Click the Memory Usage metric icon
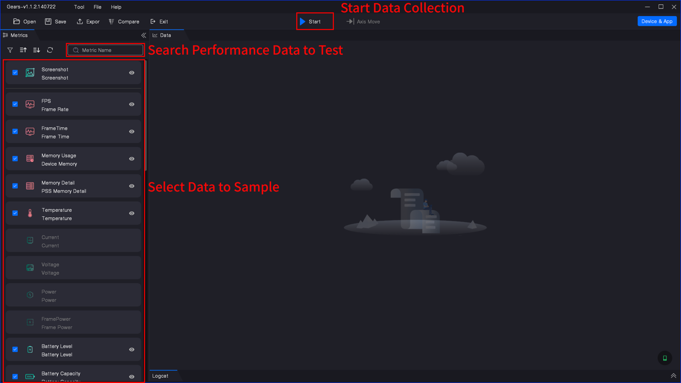Image resolution: width=681 pixels, height=383 pixels. (30, 159)
